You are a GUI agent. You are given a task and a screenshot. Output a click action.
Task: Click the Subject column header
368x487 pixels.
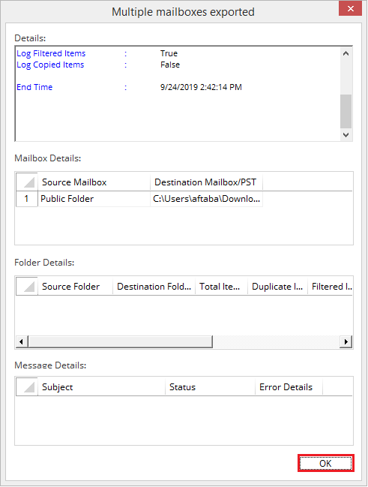[x=101, y=387]
